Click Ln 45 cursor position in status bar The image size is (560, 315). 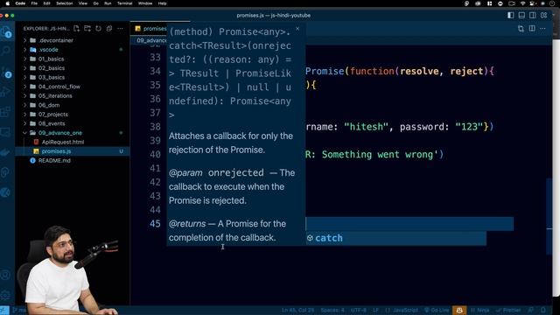pos(297,310)
